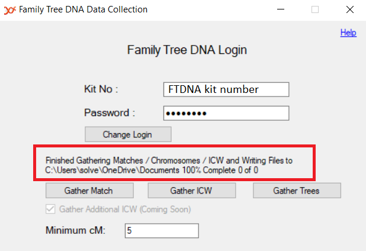Select the Gather Trees button
This screenshot has width=366, height=251.
[297, 191]
